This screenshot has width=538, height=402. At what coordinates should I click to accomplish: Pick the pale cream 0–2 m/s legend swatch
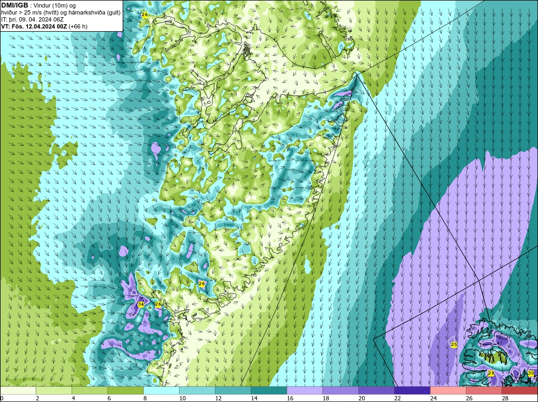[x=18, y=390]
